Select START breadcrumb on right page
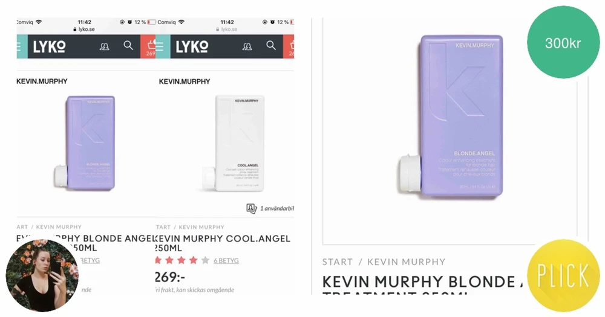The height and width of the screenshot is (317, 605). [x=337, y=262]
